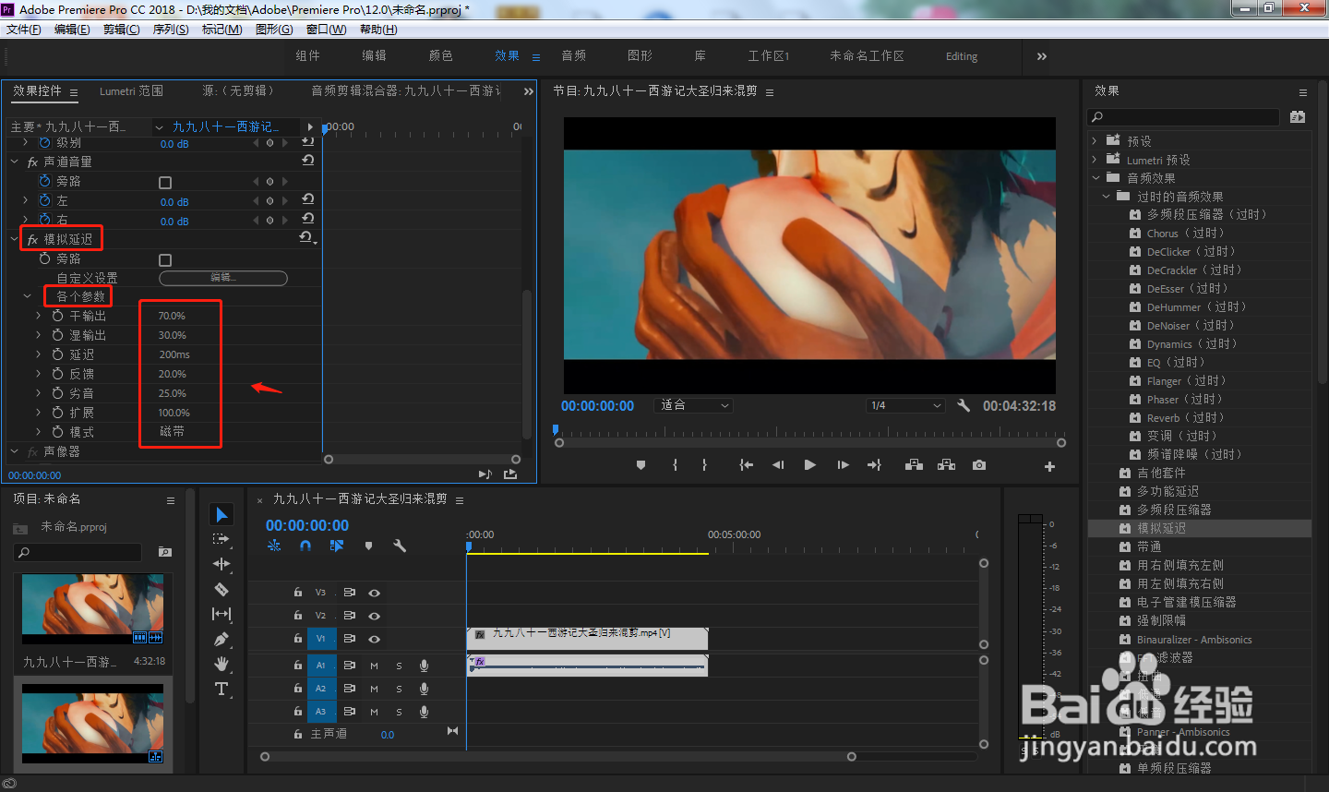1329x792 pixels.
Task: Show more workspaces via double chevron
Action: point(1041,56)
